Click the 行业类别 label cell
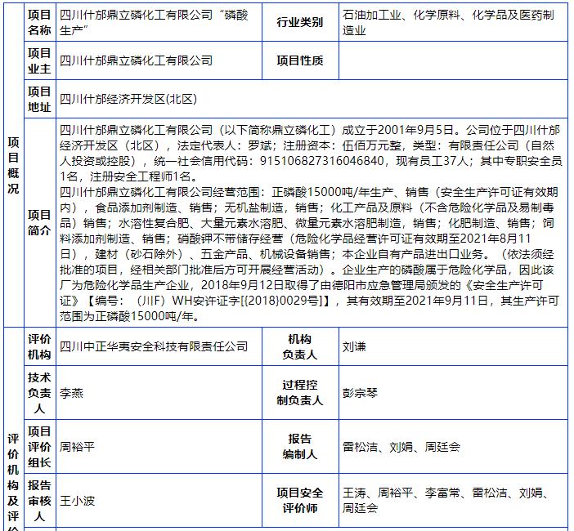This screenshot has height=531, width=574. point(300,22)
